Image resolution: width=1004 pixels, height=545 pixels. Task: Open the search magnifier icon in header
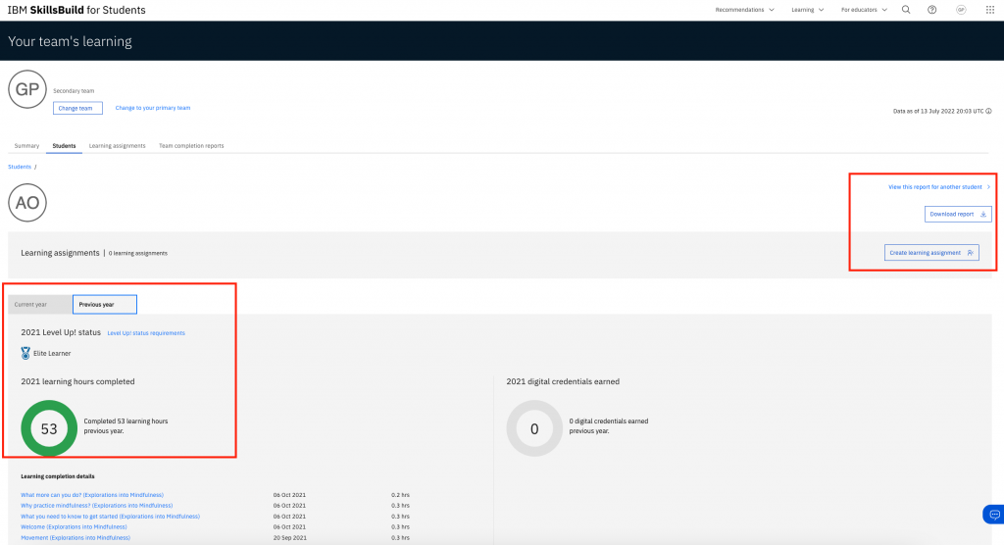click(906, 10)
